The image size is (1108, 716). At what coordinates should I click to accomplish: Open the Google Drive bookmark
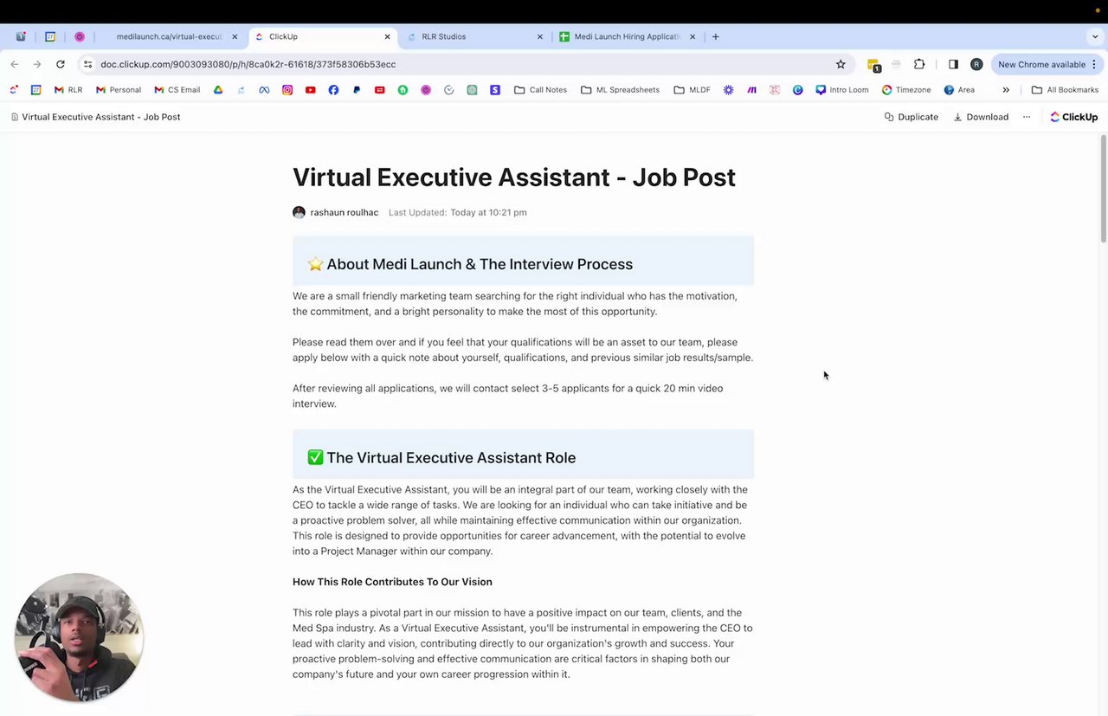(218, 90)
